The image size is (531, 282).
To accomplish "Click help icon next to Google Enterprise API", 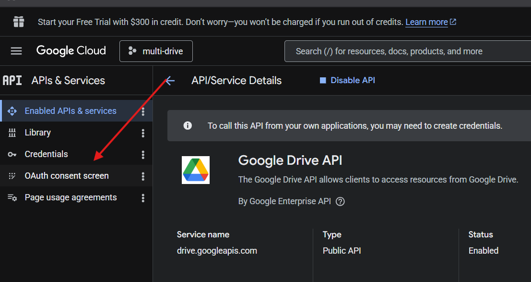I will click(x=340, y=202).
